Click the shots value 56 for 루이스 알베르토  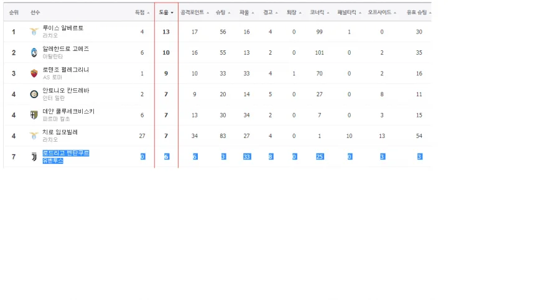pyautogui.click(x=223, y=32)
